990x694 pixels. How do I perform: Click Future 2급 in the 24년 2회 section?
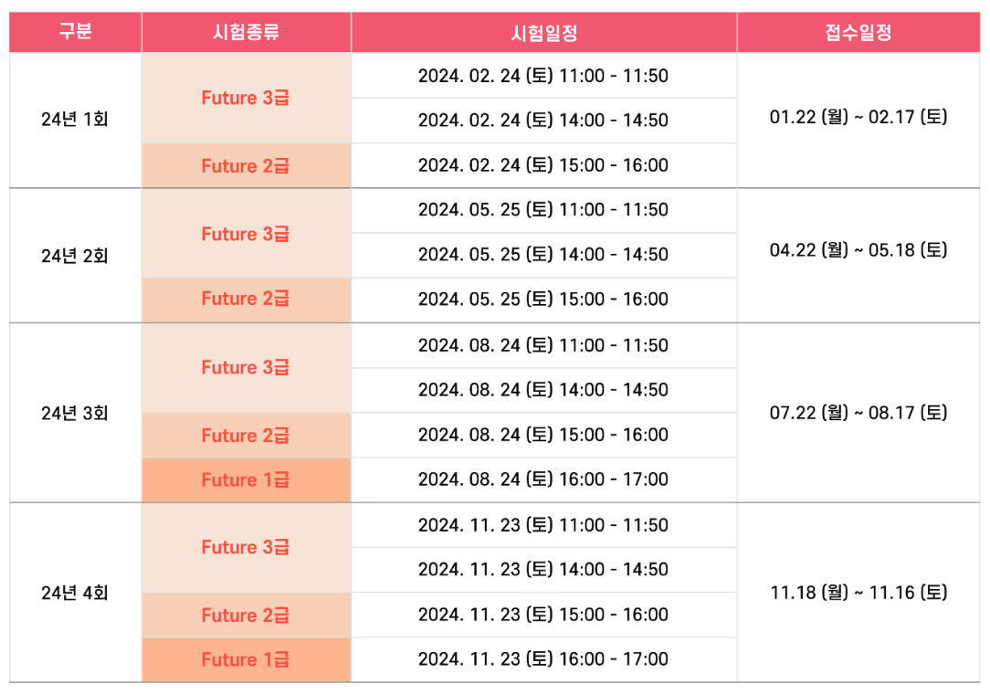pos(246,299)
